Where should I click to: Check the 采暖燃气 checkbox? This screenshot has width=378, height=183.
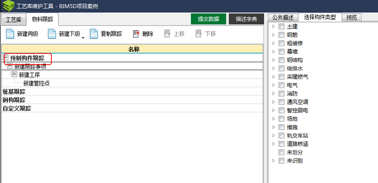[x=281, y=77]
